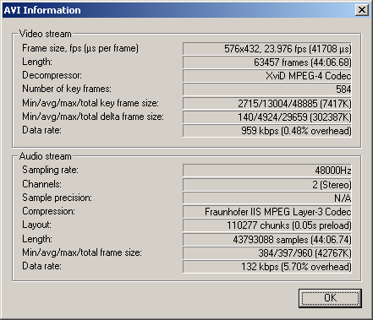Click Fraunhofer IIS MPEG Layer-3 Codec value
Screen dimensions: 373x320
point(267,212)
